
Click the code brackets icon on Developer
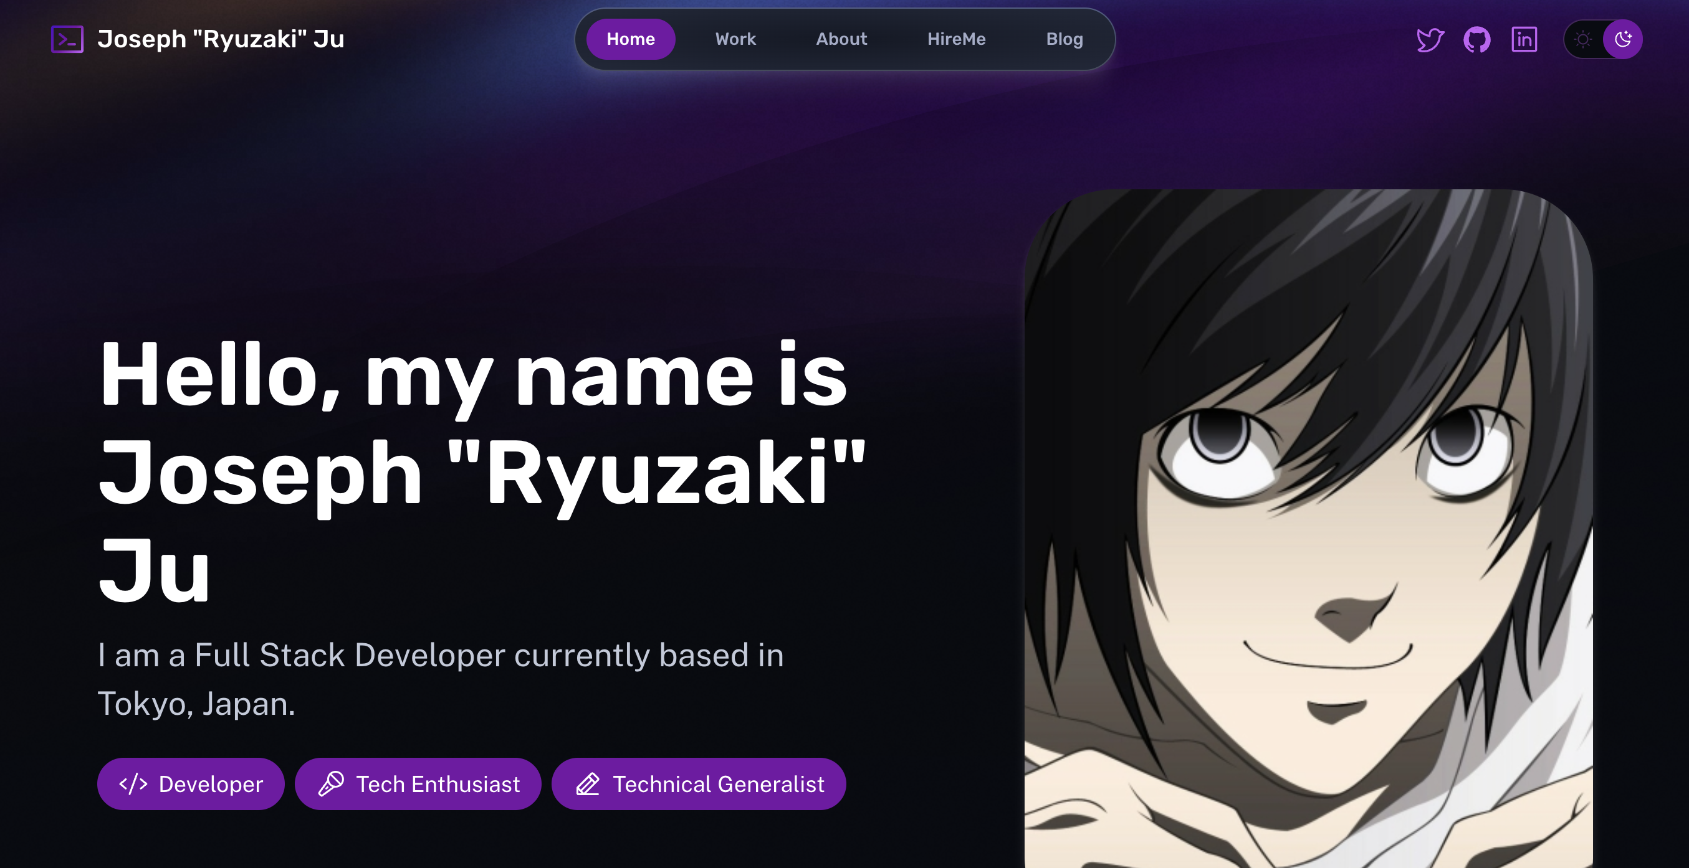(x=133, y=783)
